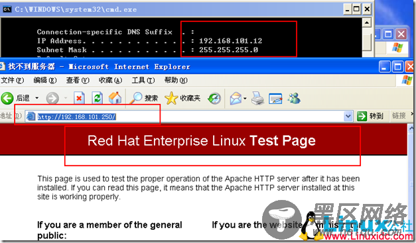Expand the Mail button dropdown arrow
This screenshot has height=243, width=416.
click(x=245, y=99)
